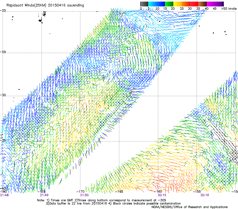Click the magenta 40-45 knots legend swatch
The height and width of the screenshot is (209, 238).
point(211,4)
